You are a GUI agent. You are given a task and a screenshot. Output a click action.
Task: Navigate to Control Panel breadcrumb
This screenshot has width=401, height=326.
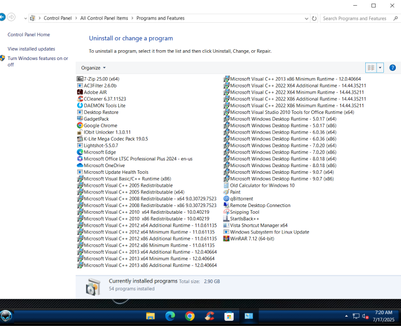[x=58, y=18]
